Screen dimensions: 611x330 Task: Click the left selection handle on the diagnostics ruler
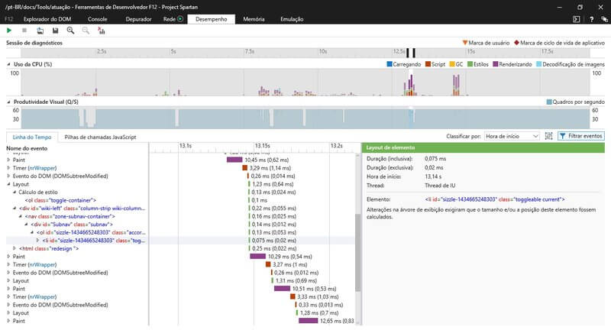click(x=408, y=53)
